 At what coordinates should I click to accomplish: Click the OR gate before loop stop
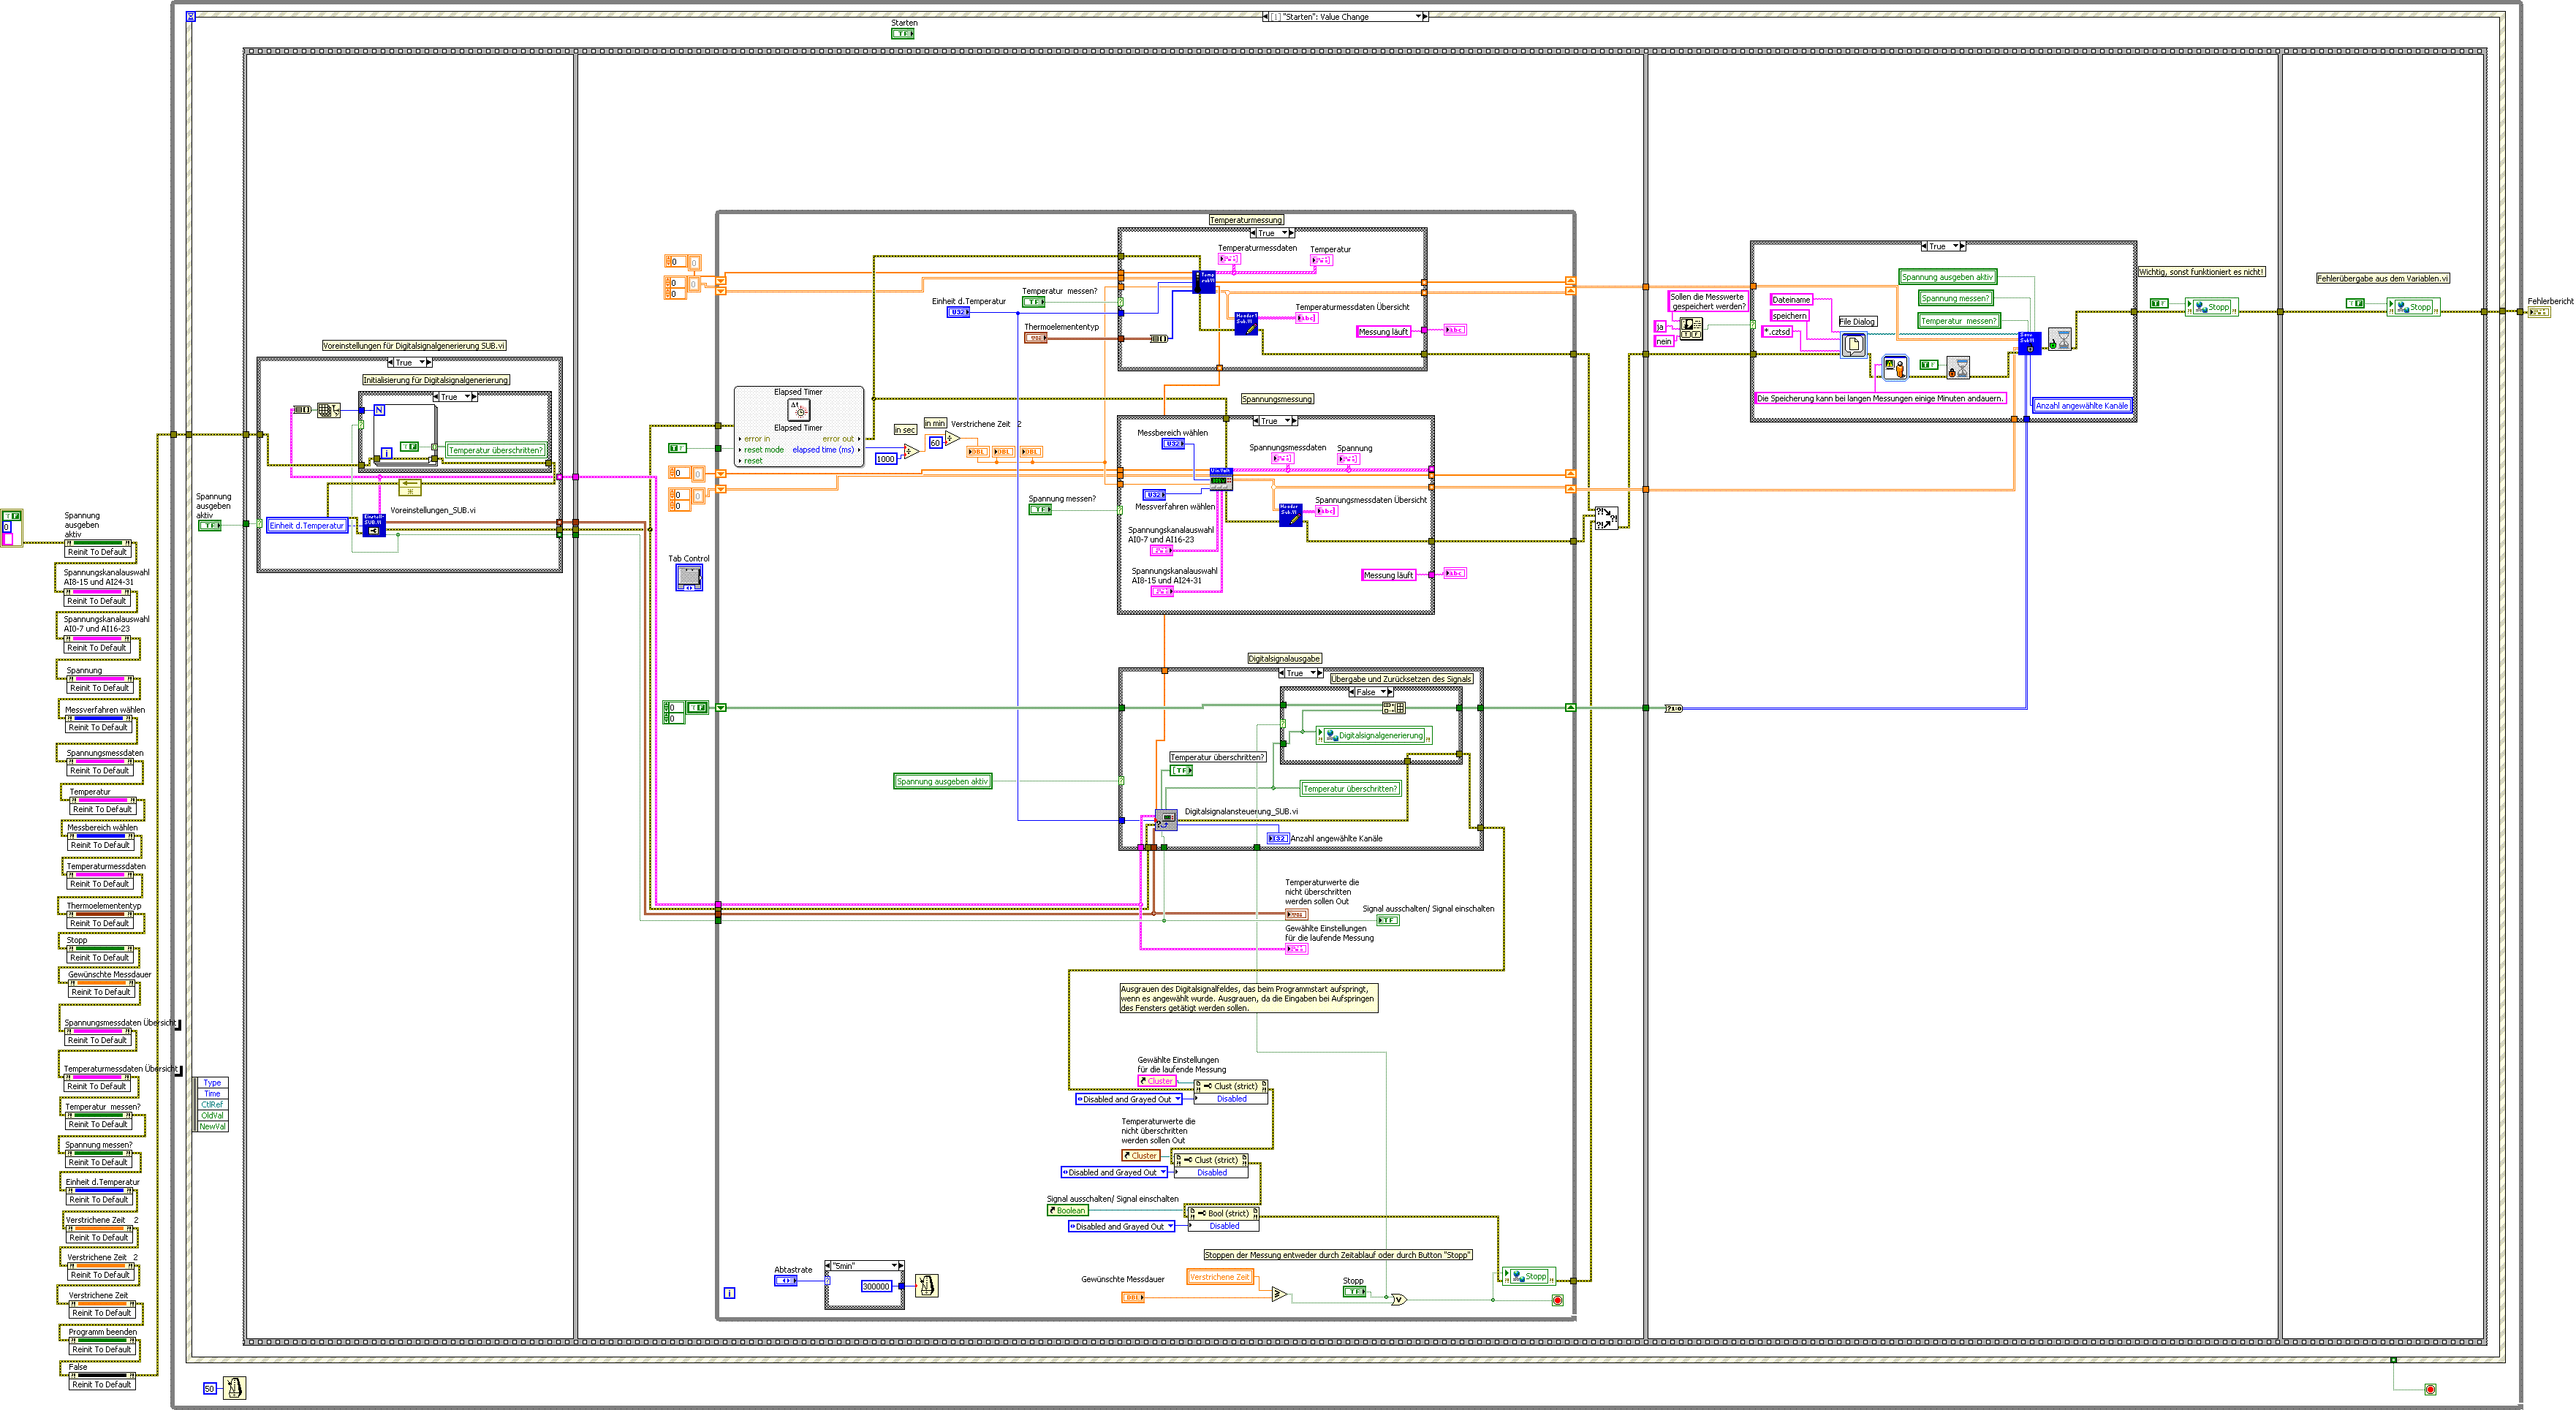pyautogui.click(x=1398, y=1300)
